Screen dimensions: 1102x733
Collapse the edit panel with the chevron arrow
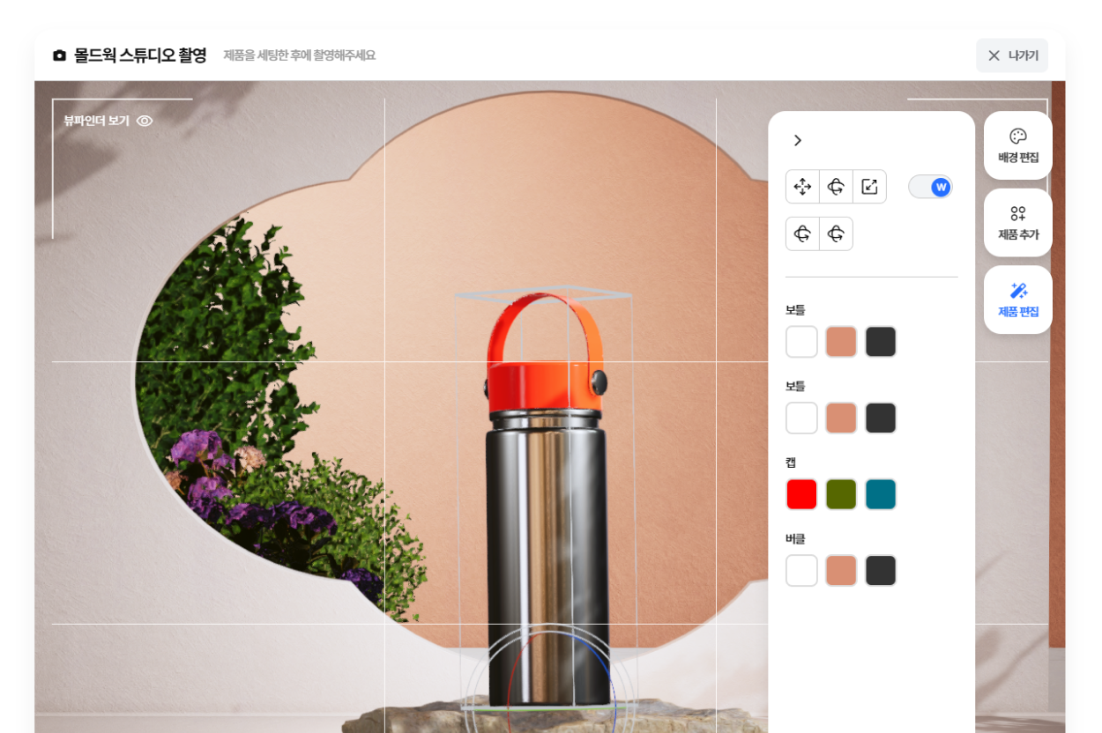[x=798, y=141]
